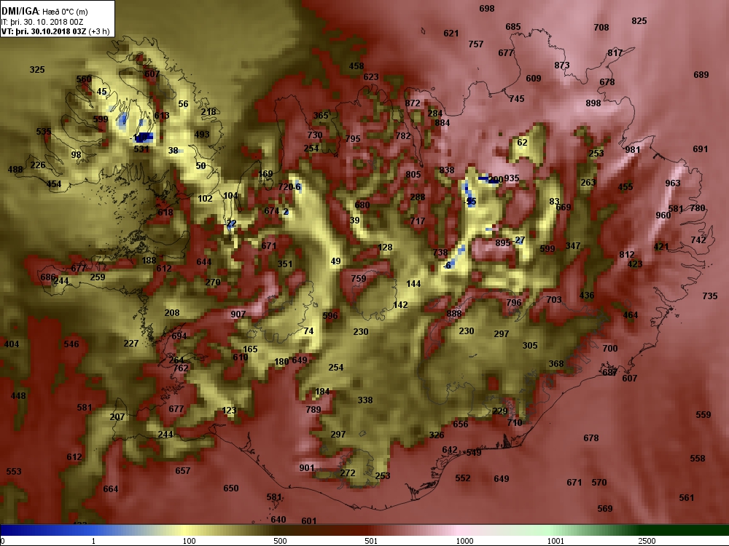Click the legend label '1001'

(555, 541)
